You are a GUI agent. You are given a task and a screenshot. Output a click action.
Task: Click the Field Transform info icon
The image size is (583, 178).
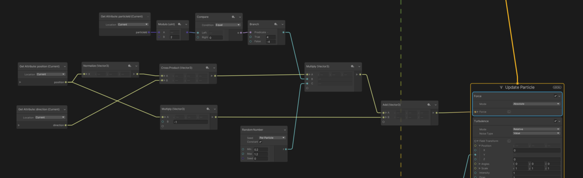point(509,141)
